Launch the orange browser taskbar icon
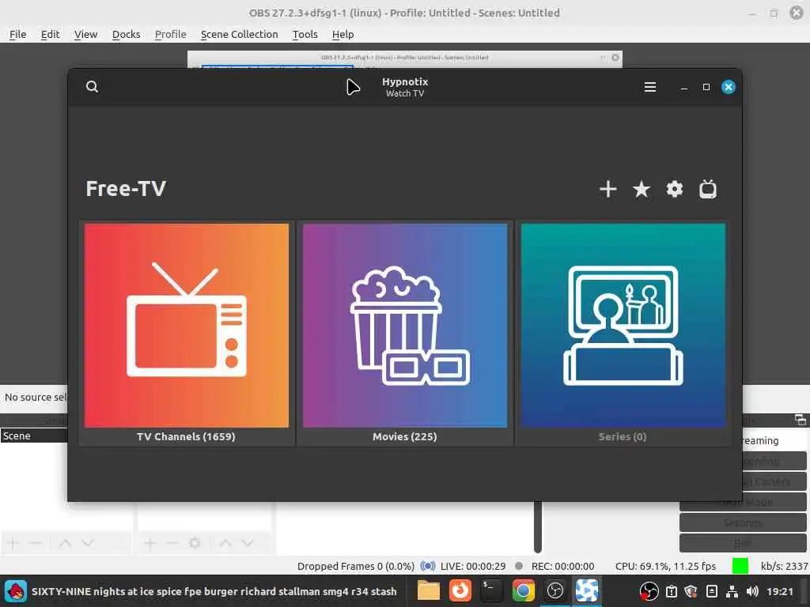 coord(460,590)
